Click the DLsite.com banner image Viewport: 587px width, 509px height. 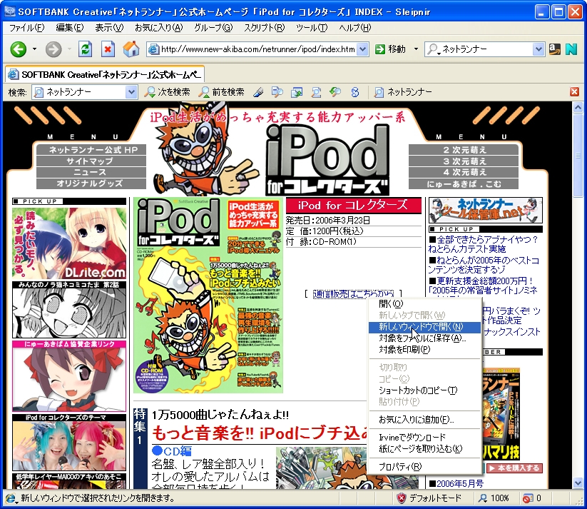(69, 243)
